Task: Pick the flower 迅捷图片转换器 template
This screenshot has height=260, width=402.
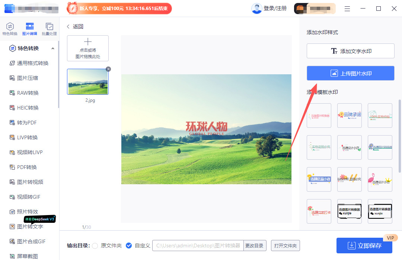Action: point(380,147)
